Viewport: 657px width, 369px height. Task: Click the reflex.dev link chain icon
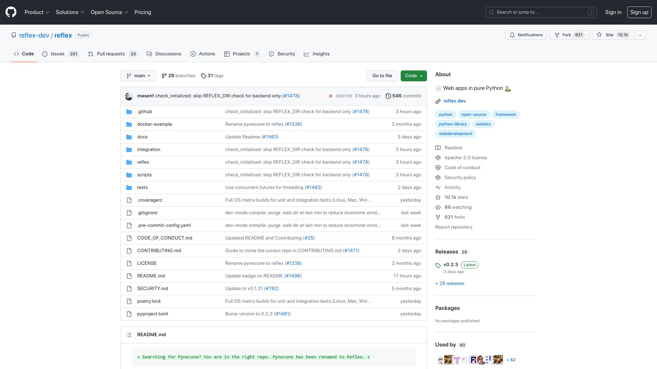point(438,101)
